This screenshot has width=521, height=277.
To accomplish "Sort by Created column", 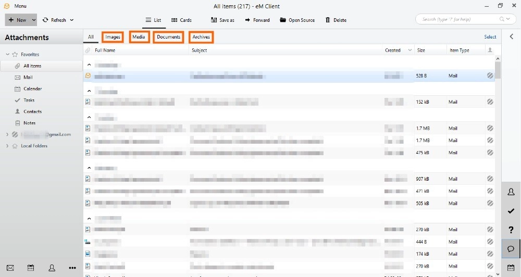I will pos(393,50).
